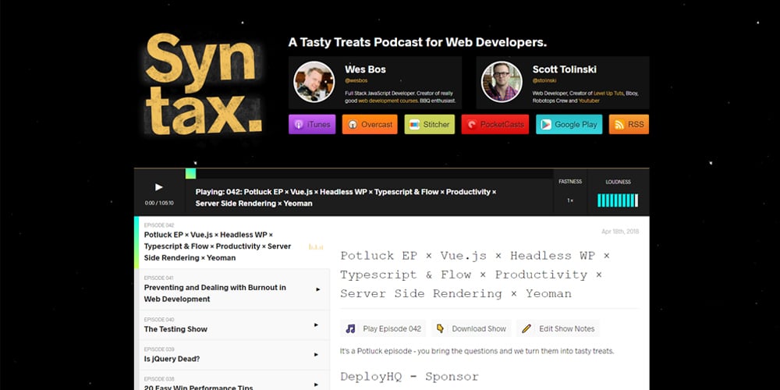Play Is jQuery Dead? via arrow

point(316,355)
